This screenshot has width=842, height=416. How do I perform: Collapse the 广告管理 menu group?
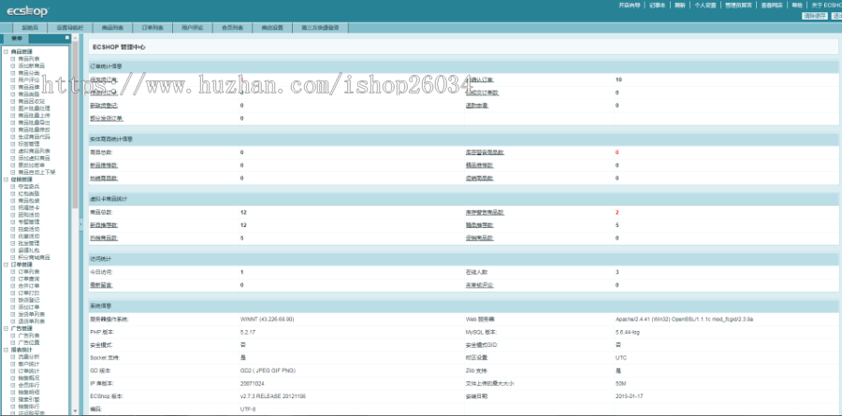tap(6, 328)
